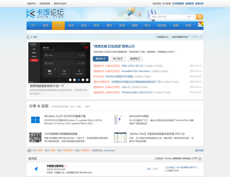
Task: Click the QQ快捷登录 link
Action: pos(178,3)
